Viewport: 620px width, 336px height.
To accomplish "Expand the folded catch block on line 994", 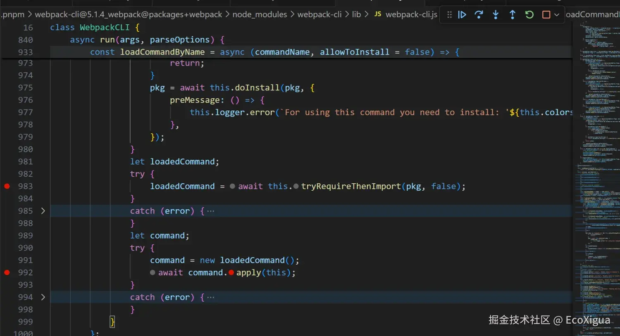I will [x=43, y=297].
